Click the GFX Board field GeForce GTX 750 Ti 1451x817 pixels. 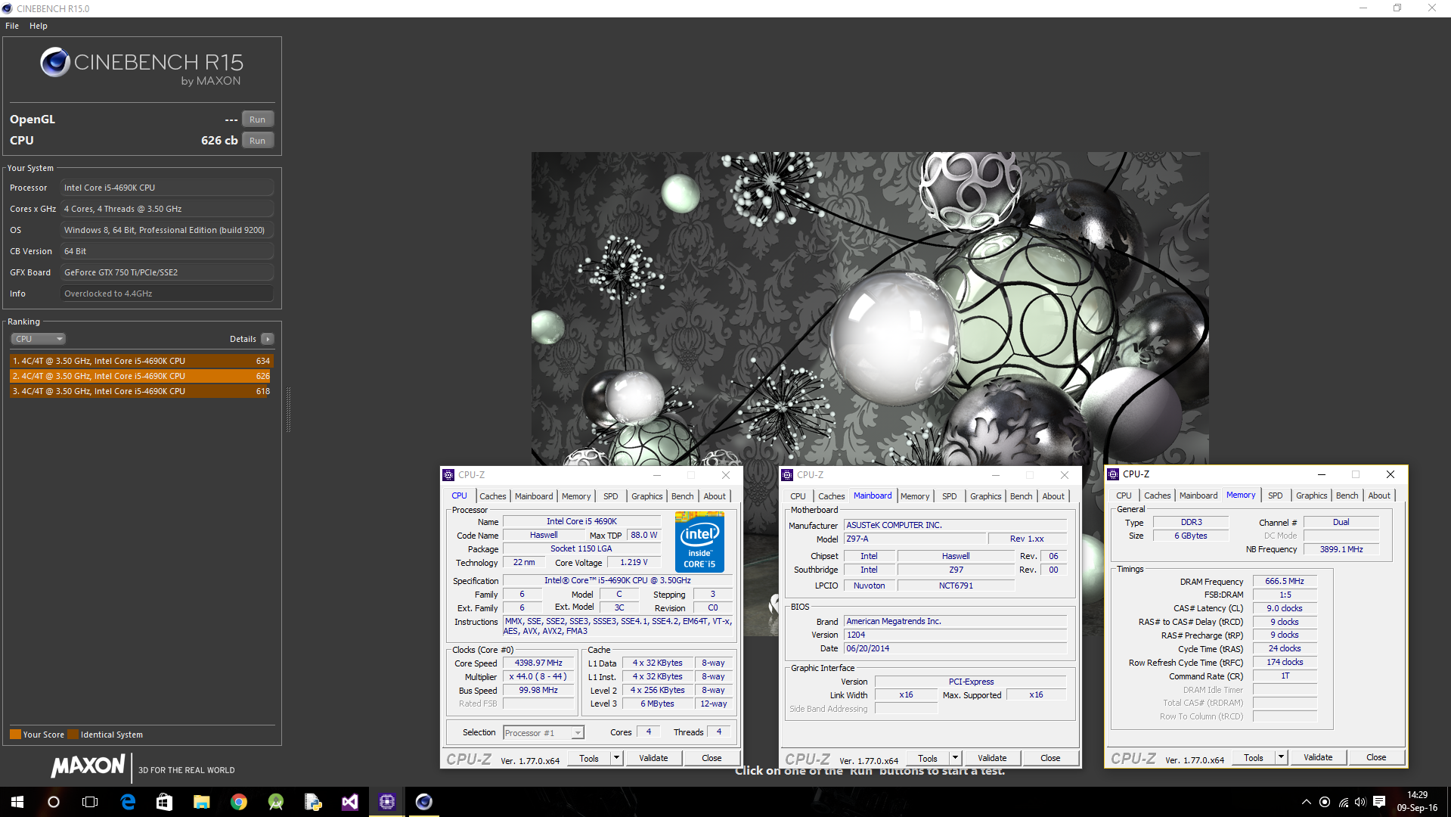point(167,272)
